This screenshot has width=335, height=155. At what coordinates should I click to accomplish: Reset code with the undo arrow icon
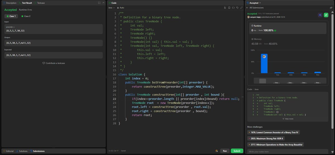coord(237,8)
